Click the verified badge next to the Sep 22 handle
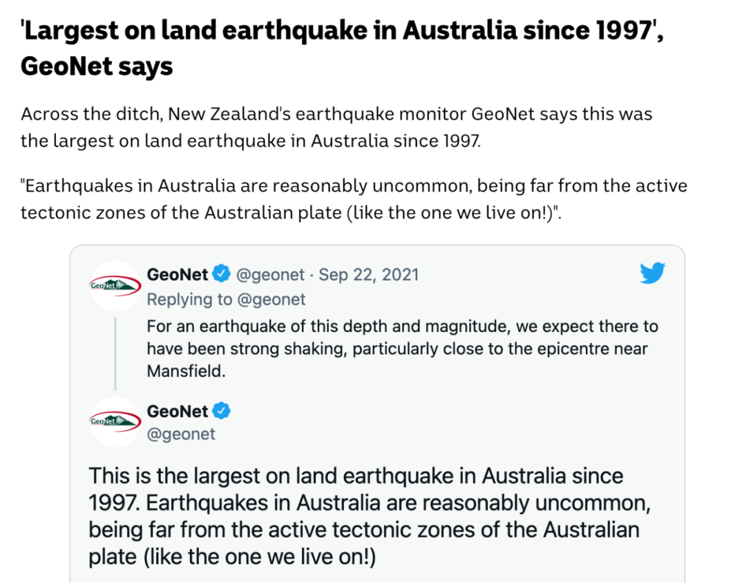 pos(221,275)
